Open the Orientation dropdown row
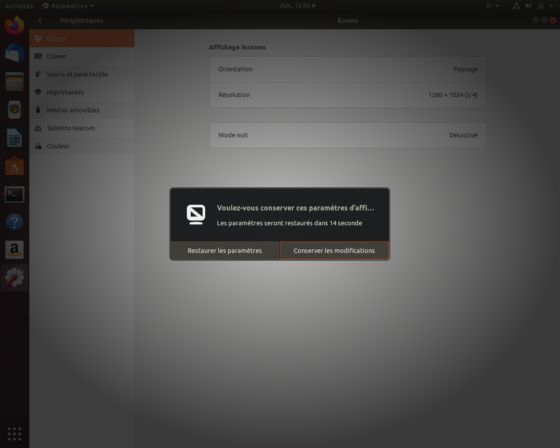The image size is (560, 448). 348,69
